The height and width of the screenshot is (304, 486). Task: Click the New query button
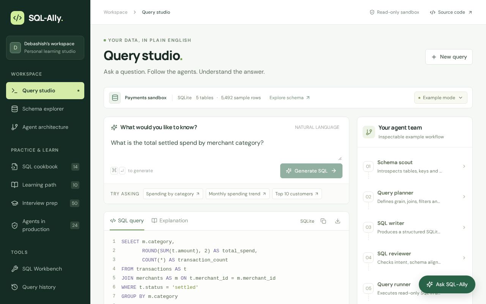click(x=449, y=57)
